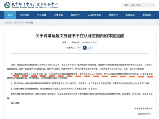Click item 1 text 通过跨境远程学习方式获得
The height and width of the screenshot is (119, 159).
(80, 76)
